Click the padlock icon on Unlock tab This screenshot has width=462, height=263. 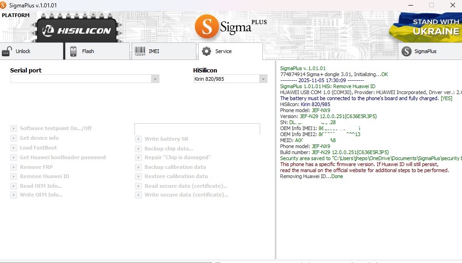[7, 51]
